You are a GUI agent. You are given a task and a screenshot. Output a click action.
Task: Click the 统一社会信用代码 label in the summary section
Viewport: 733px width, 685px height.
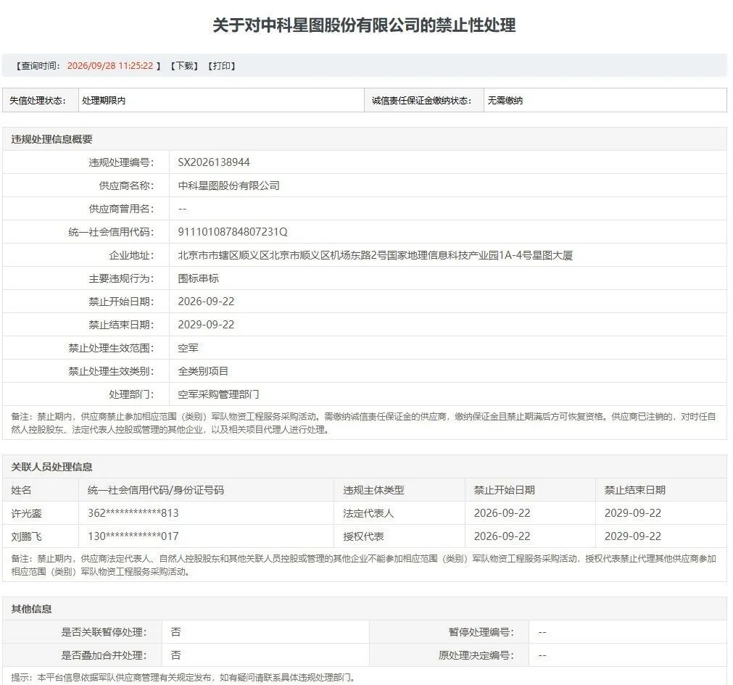(111, 232)
